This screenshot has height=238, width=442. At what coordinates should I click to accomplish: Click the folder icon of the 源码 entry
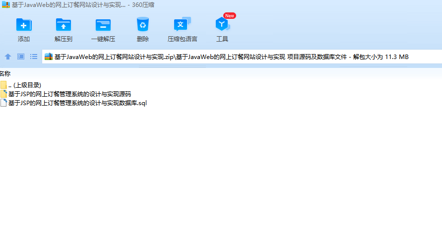pyautogui.click(x=3, y=94)
